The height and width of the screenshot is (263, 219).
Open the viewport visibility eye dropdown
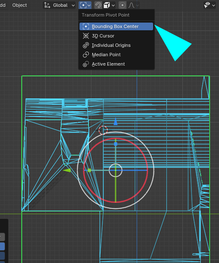[x=209, y=6]
